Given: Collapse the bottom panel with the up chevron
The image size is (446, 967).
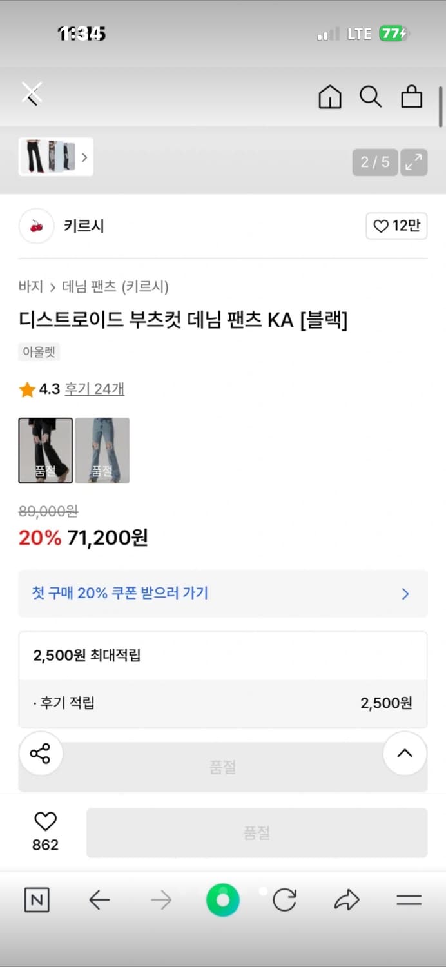Looking at the screenshot, I should [x=404, y=753].
